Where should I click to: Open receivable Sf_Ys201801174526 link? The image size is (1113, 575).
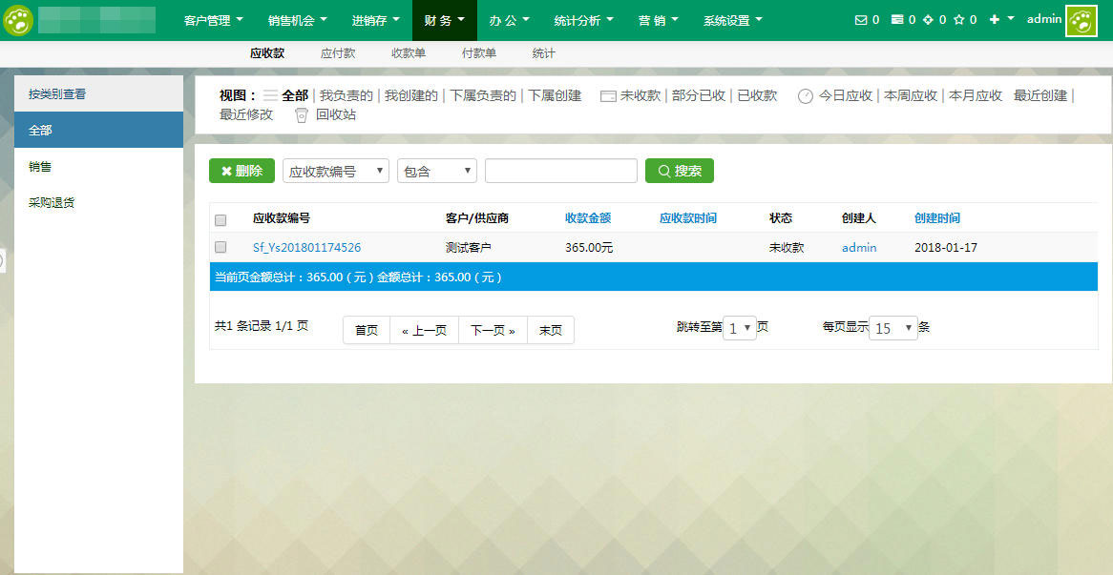(307, 247)
